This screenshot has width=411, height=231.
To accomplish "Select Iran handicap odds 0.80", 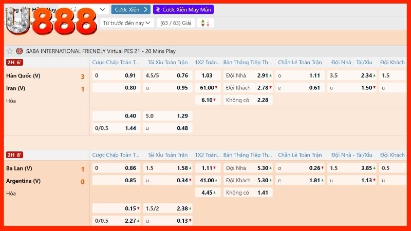I will pos(117,88).
